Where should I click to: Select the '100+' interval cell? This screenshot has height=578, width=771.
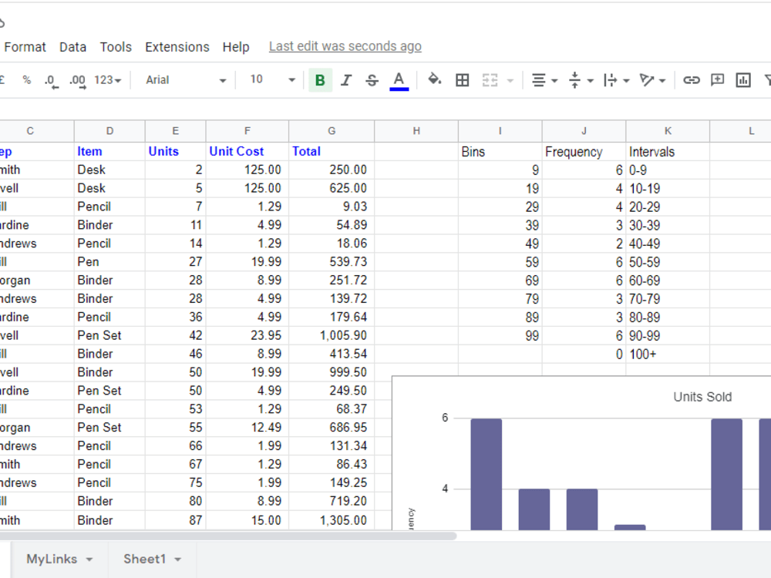point(668,355)
